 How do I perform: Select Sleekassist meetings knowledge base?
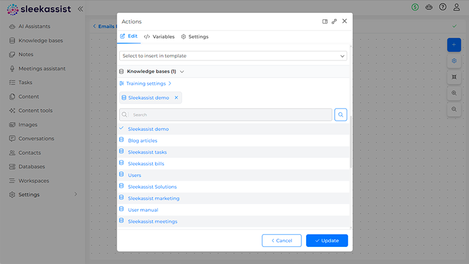pyautogui.click(x=233, y=222)
